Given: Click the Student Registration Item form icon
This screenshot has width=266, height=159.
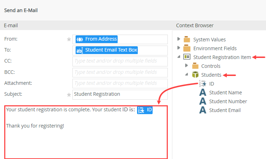Looking at the screenshot, I should (x=187, y=57).
